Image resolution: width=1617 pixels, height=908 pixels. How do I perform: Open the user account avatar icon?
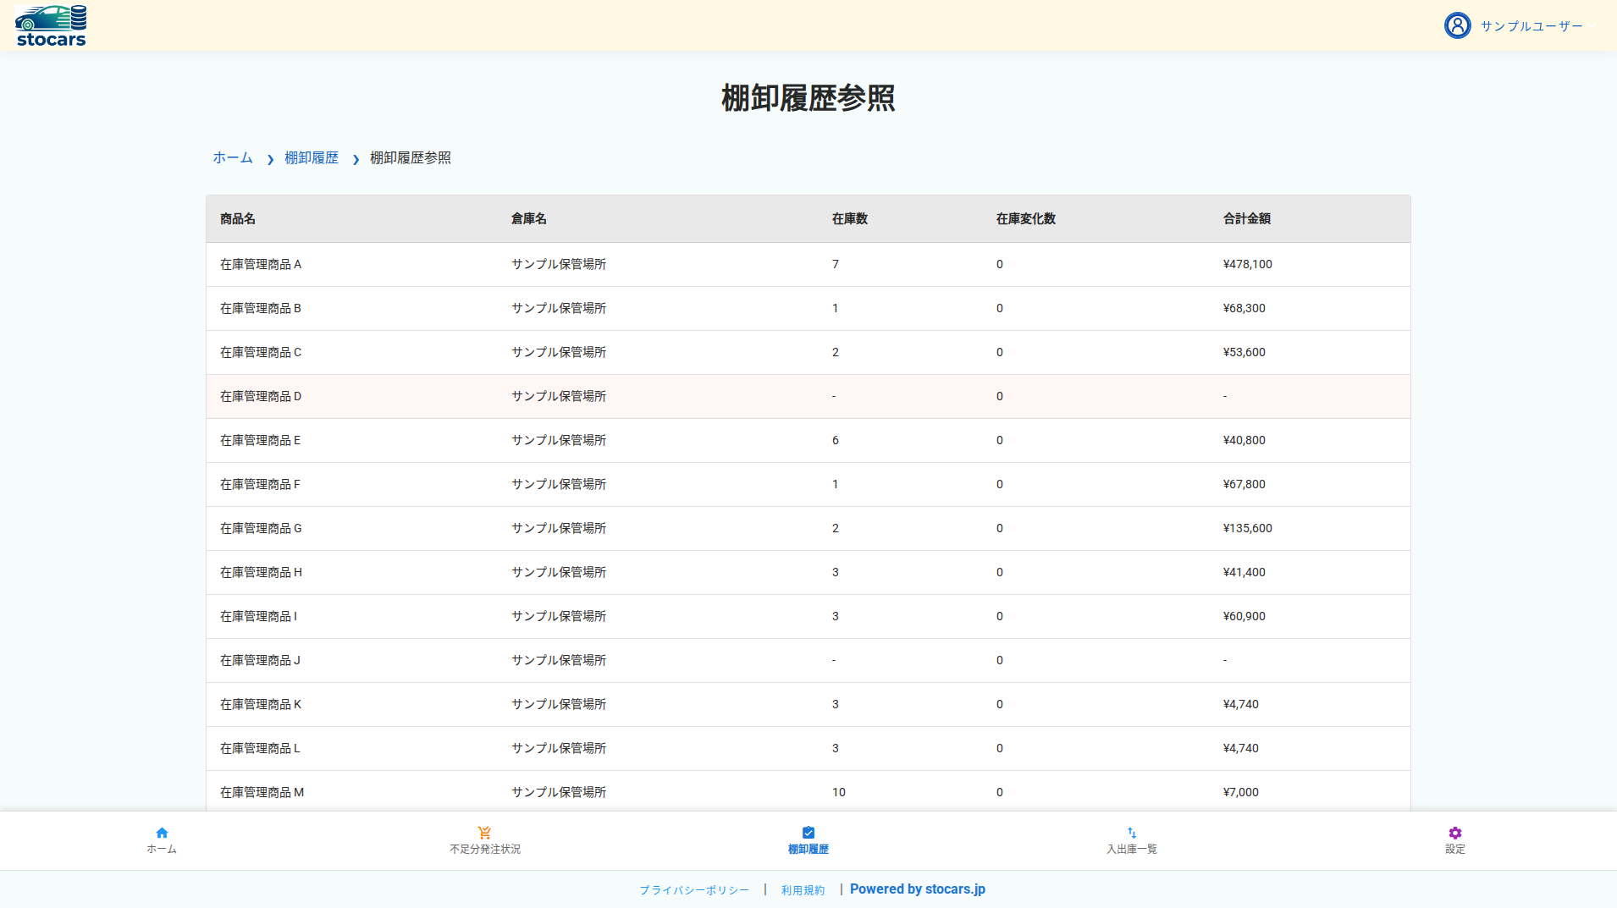(x=1457, y=25)
